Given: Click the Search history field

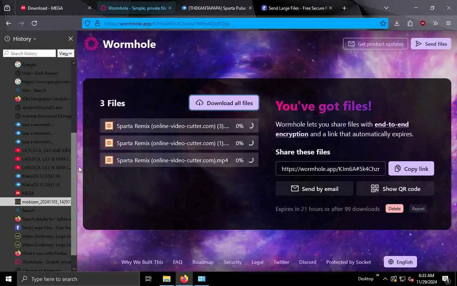Looking at the screenshot, I should (x=29, y=53).
